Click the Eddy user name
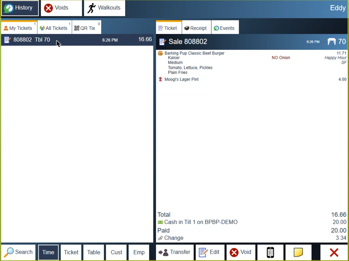This screenshot has width=349, height=261. [x=338, y=8]
